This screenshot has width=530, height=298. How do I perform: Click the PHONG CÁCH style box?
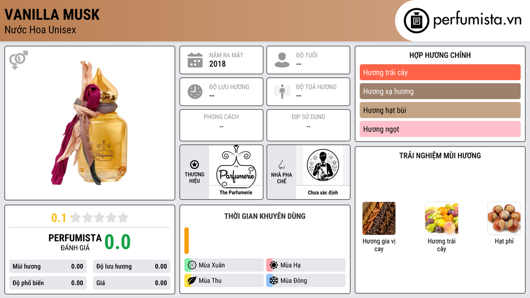222,125
